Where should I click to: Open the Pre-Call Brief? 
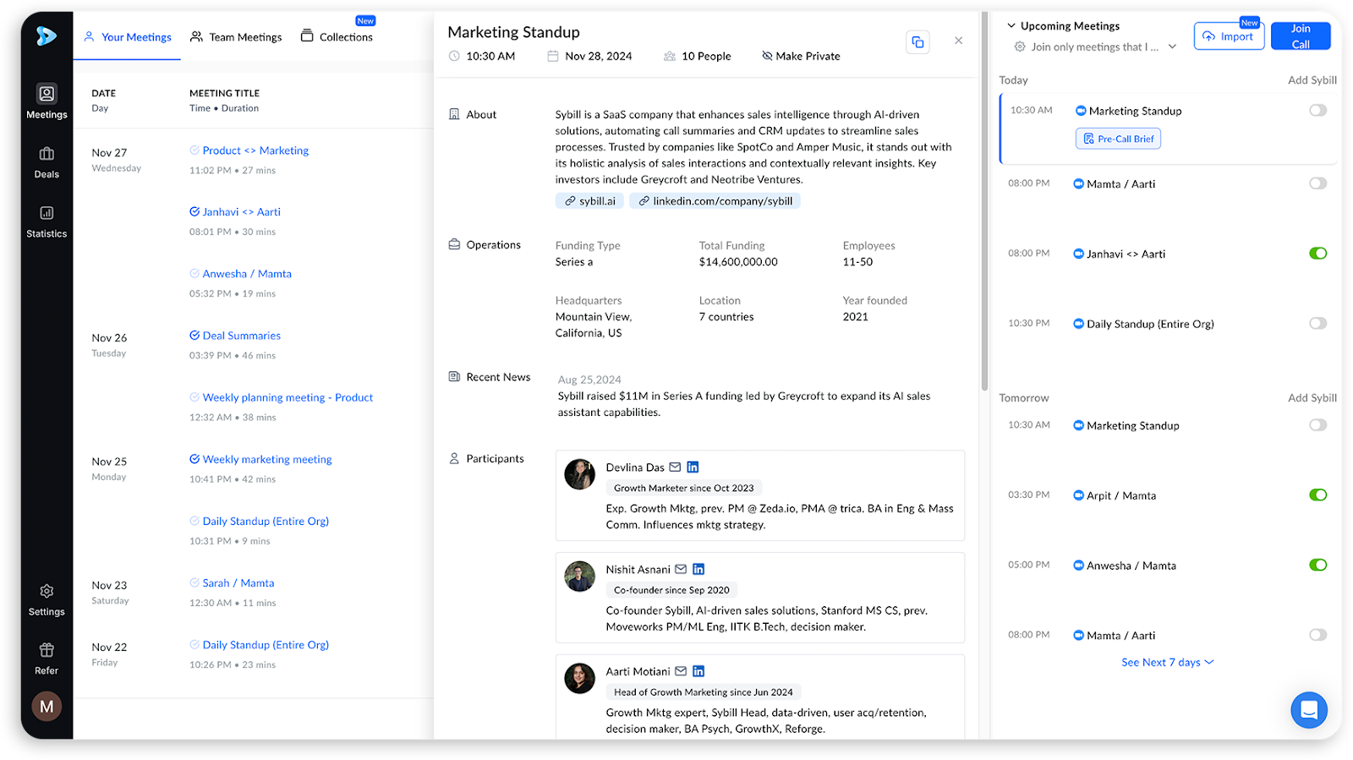(1118, 139)
